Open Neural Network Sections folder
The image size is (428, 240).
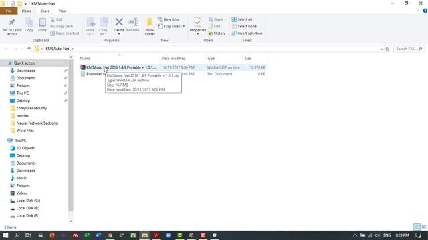37,123
